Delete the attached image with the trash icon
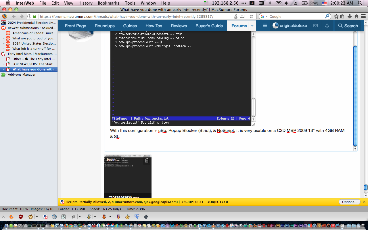 click(147, 160)
